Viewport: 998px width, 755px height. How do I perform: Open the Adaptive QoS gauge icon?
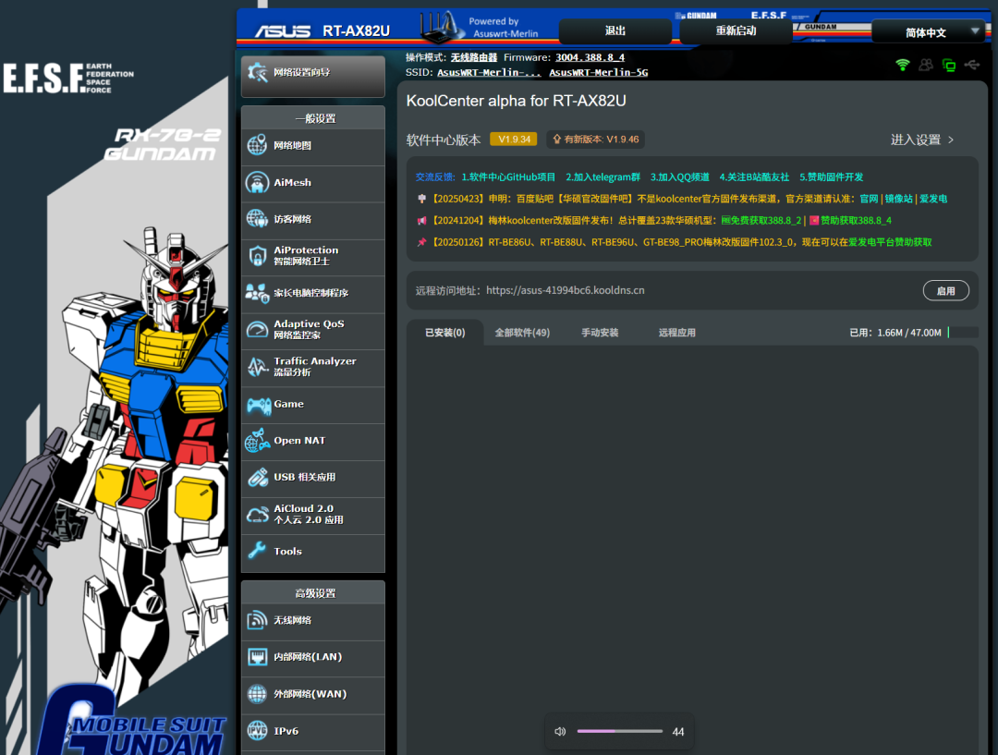pos(257,330)
